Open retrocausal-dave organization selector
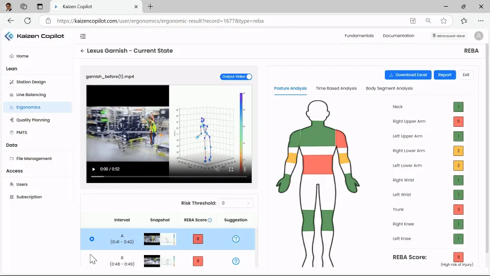Viewport: 490px width, 276px height. 449,36
